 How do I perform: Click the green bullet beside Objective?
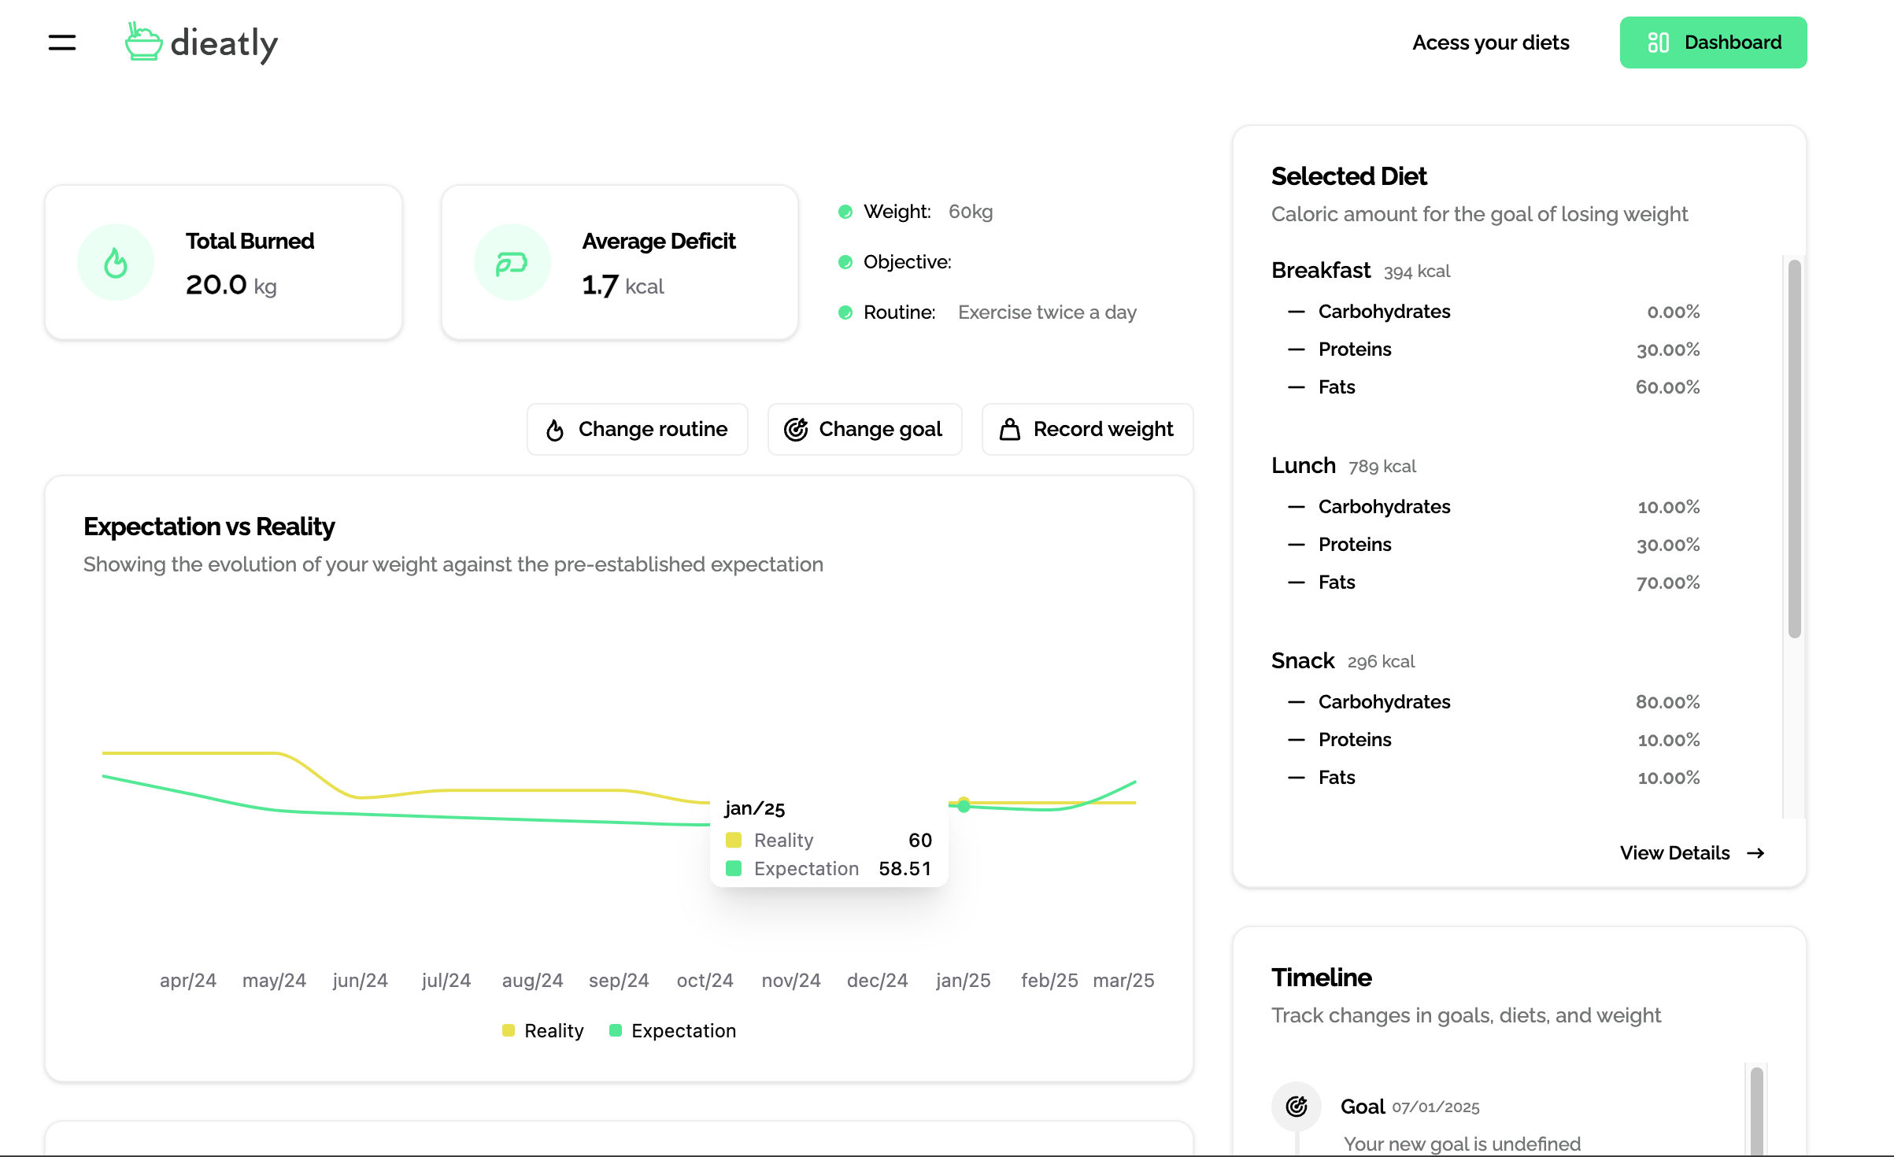tap(845, 262)
